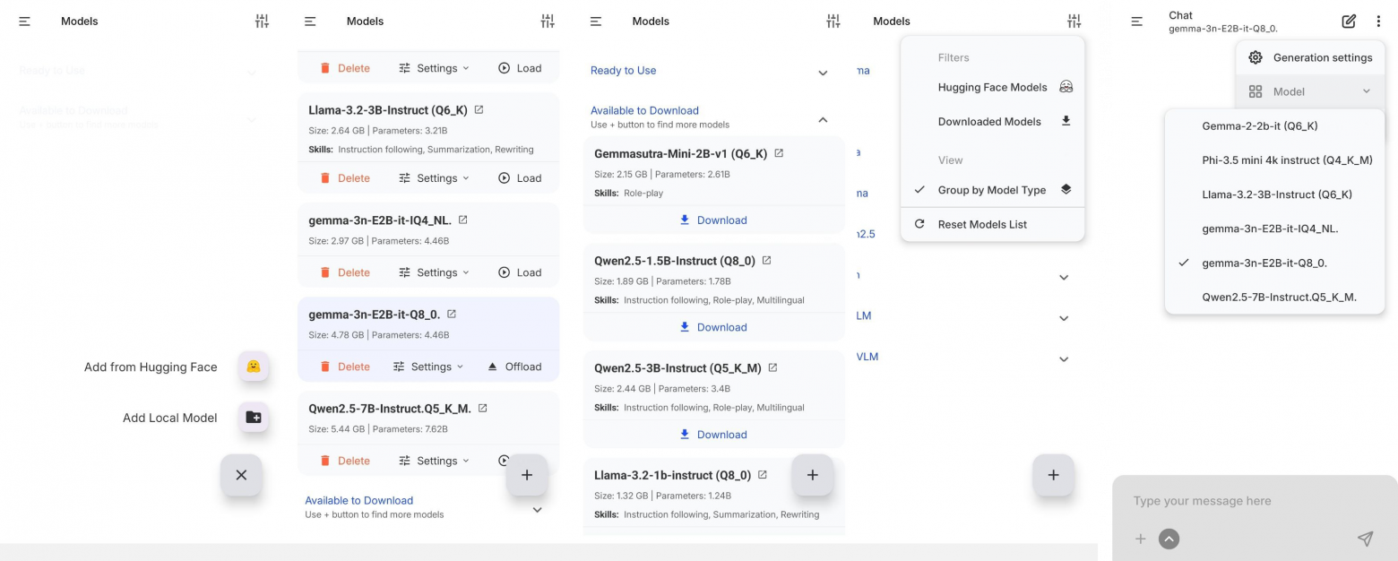1398x561 pixels.
Task: Open the three-dot menu in Chat header
Action: pyautogui.click(x=1378, y=22)
